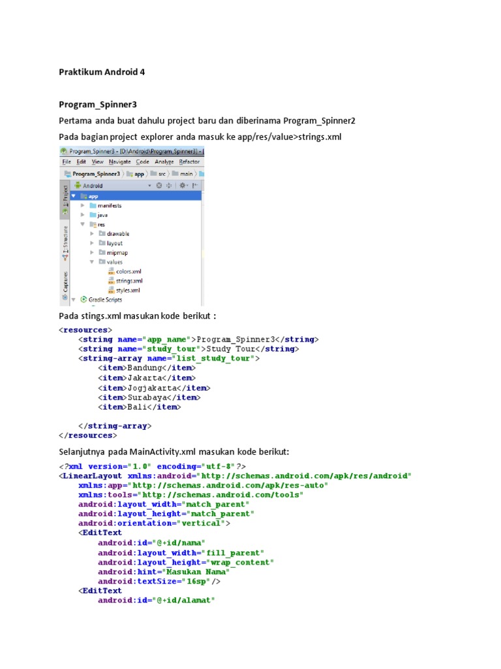Click the Bandung item line in code
The width and height of the screenshot is (501, 669).
click(147, 368)
